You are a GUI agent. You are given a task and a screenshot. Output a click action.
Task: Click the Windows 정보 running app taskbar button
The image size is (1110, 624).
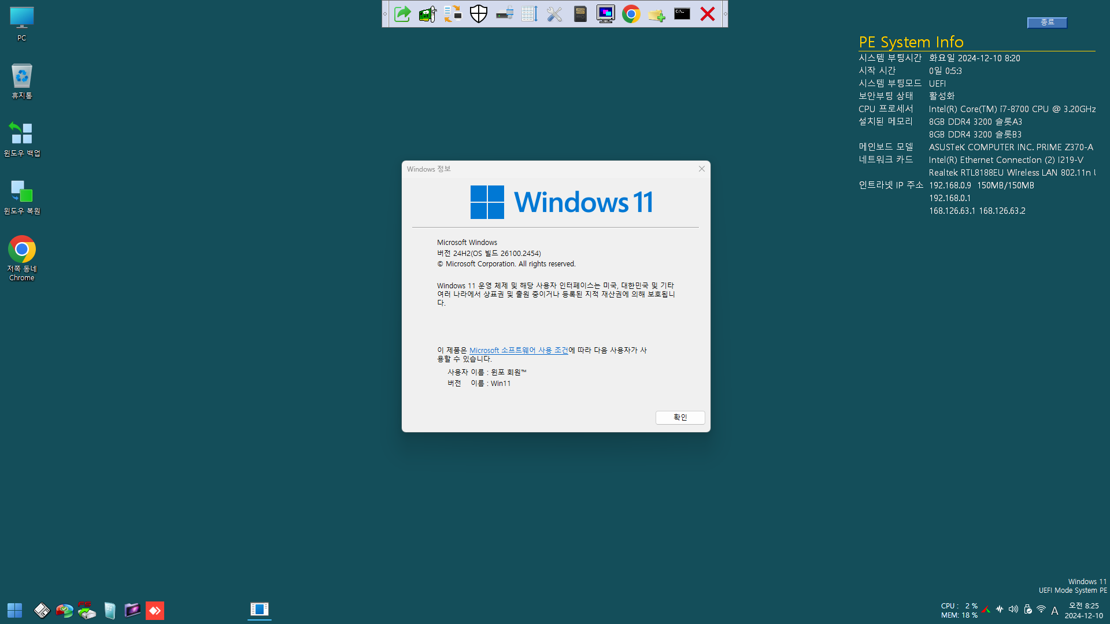260,610
